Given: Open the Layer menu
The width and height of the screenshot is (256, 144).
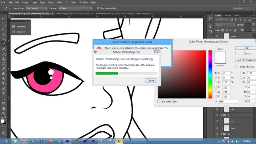Looking at the screenshot, I should click(34, 3).
